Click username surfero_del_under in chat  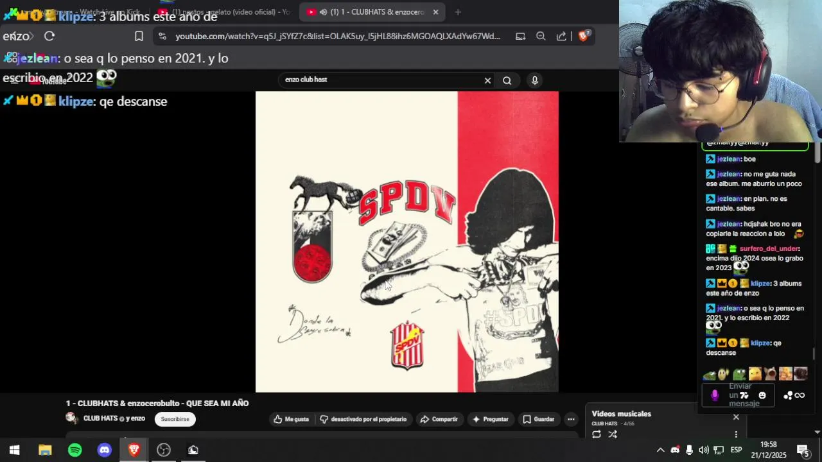(769, 248)
